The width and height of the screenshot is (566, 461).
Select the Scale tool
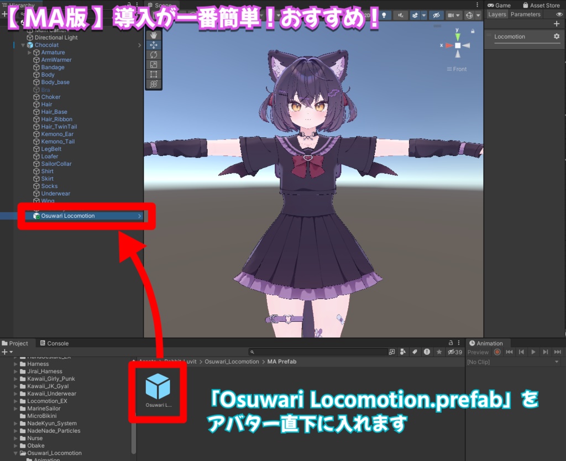(x=154, y=65)
